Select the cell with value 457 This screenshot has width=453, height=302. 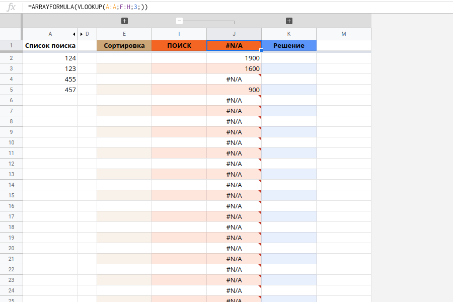[50, 90]
